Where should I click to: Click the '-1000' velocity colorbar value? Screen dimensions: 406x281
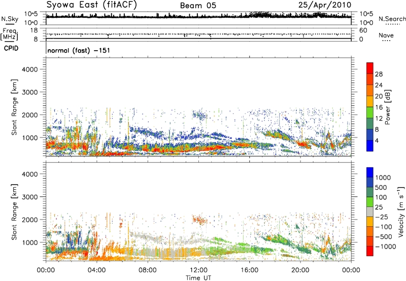tap(385, 247)
